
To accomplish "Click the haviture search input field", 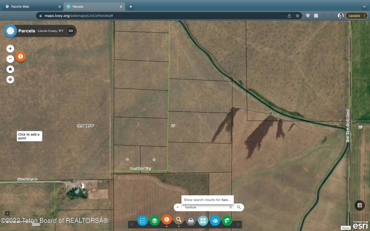I will pyautogui.click(x=205, y=207).
